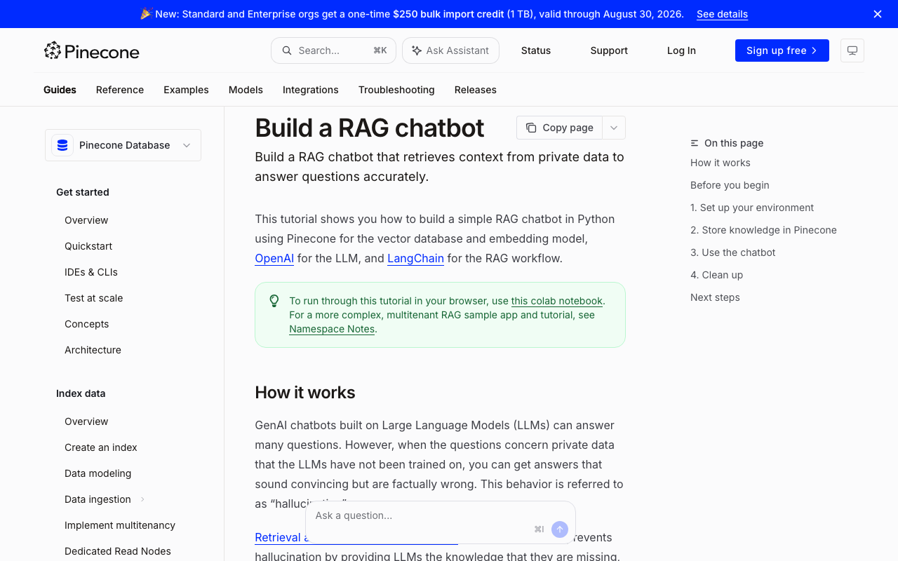Check the Status page link
The width and height of the screenshot is (898, 561).
coord(536,50)
